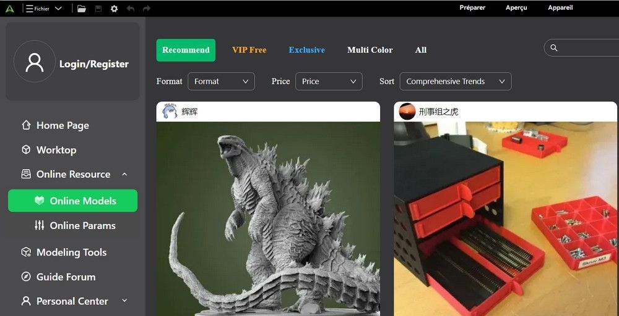
Task: Click the Guide Forum compass icon
Action: [x=26, y=276]
